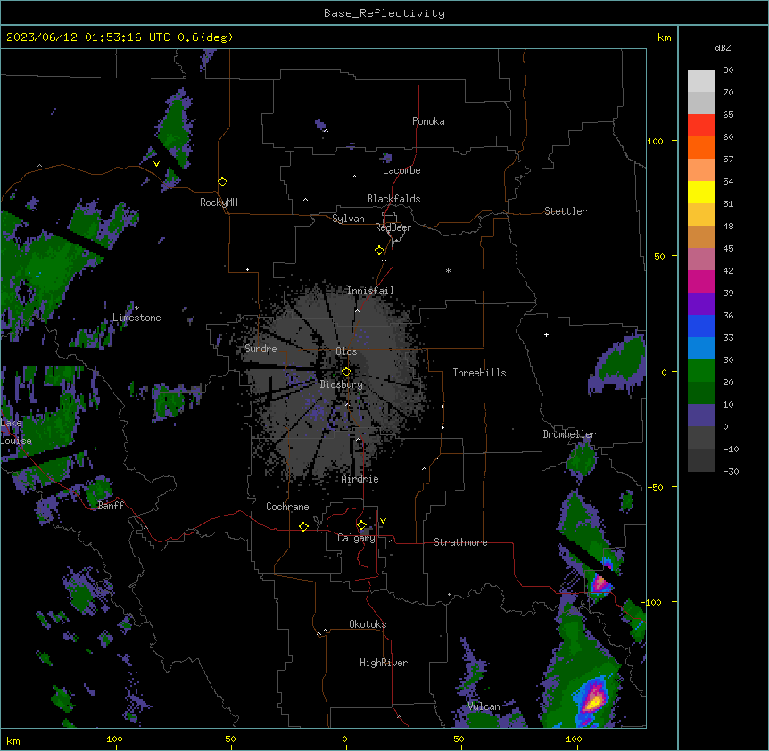Click the Sylvan town label
This screenshot has width=769, height=751.
[x=348, y=219]
